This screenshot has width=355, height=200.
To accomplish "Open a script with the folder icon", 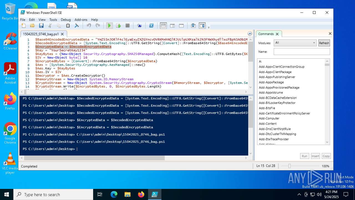I will point(32,26).
